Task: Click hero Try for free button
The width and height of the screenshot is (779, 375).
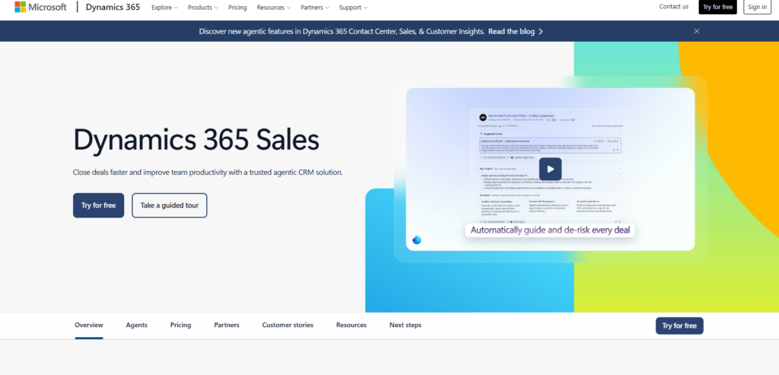Action: point(98,205)
